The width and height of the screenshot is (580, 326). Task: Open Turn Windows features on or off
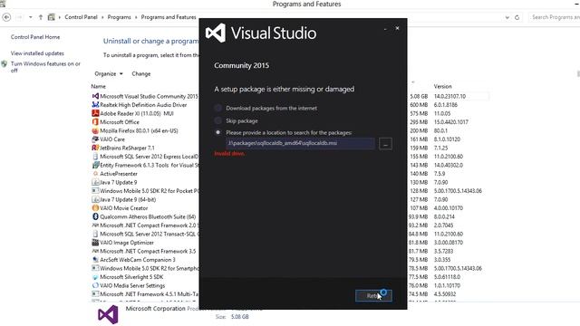click(45, 67)
